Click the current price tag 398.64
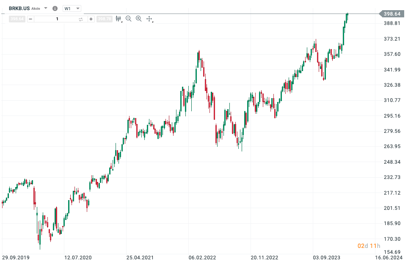Screen dimensions: 408x264 pos(392,14)
